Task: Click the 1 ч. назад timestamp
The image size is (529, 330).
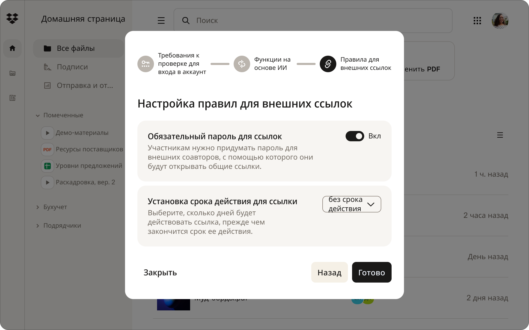Action: click(491, 174)
